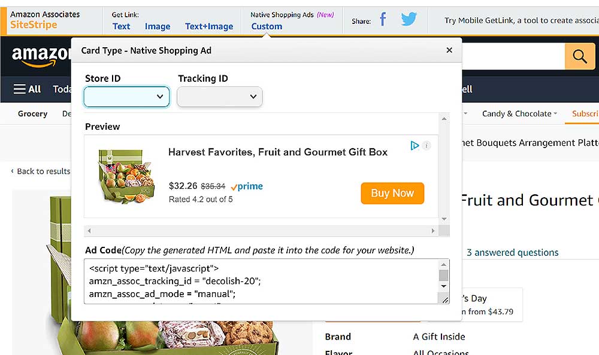View the 3 answered questions
Screen dimensions: 599x355
(512, 252)
